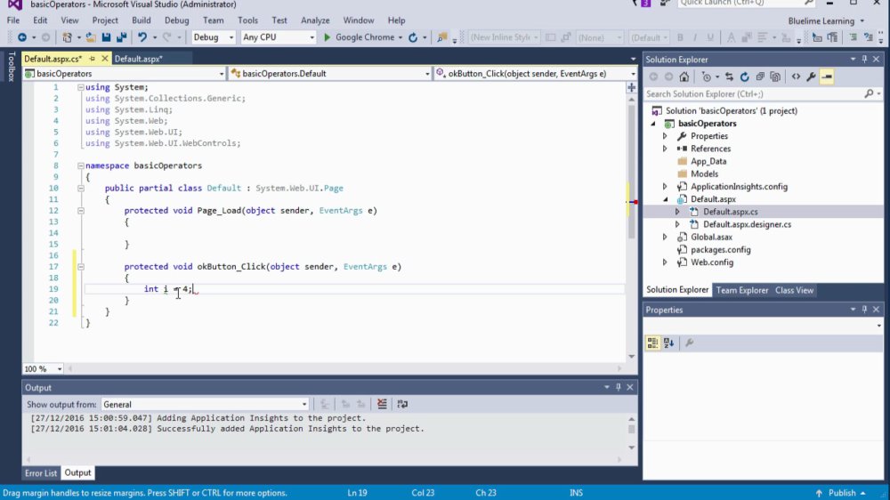890x500 pixels.
Task: Click the Publish button in the status bar
Action: [842, 493]
